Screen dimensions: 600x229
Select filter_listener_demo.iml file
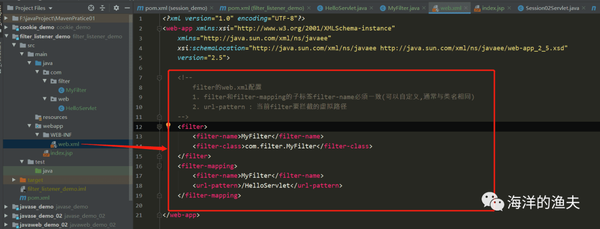click(53, 189)
